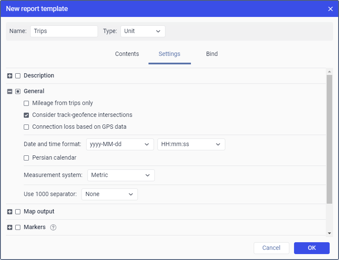The image size is (339, 260).
Task: Open the yyyy-MM-dd date format dropdown
Action: 120,144
